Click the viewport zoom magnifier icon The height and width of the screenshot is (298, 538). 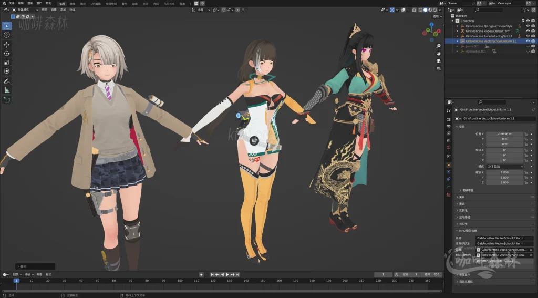439,46
